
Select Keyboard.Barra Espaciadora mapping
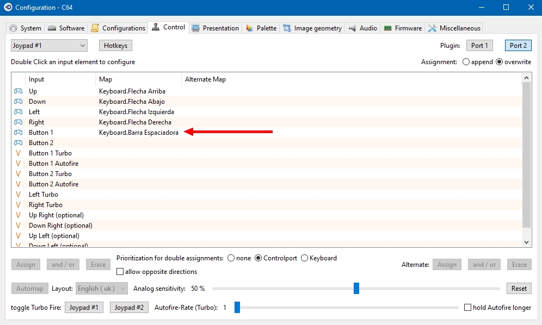coord(139,133)
